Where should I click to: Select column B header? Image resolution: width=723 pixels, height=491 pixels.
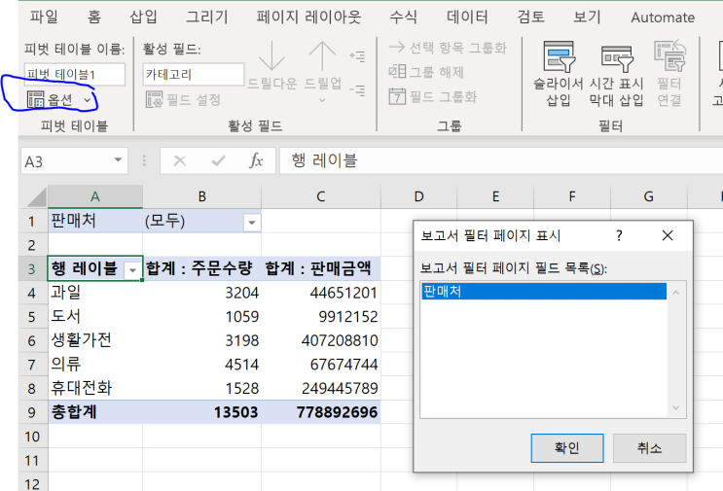[202, 196]
